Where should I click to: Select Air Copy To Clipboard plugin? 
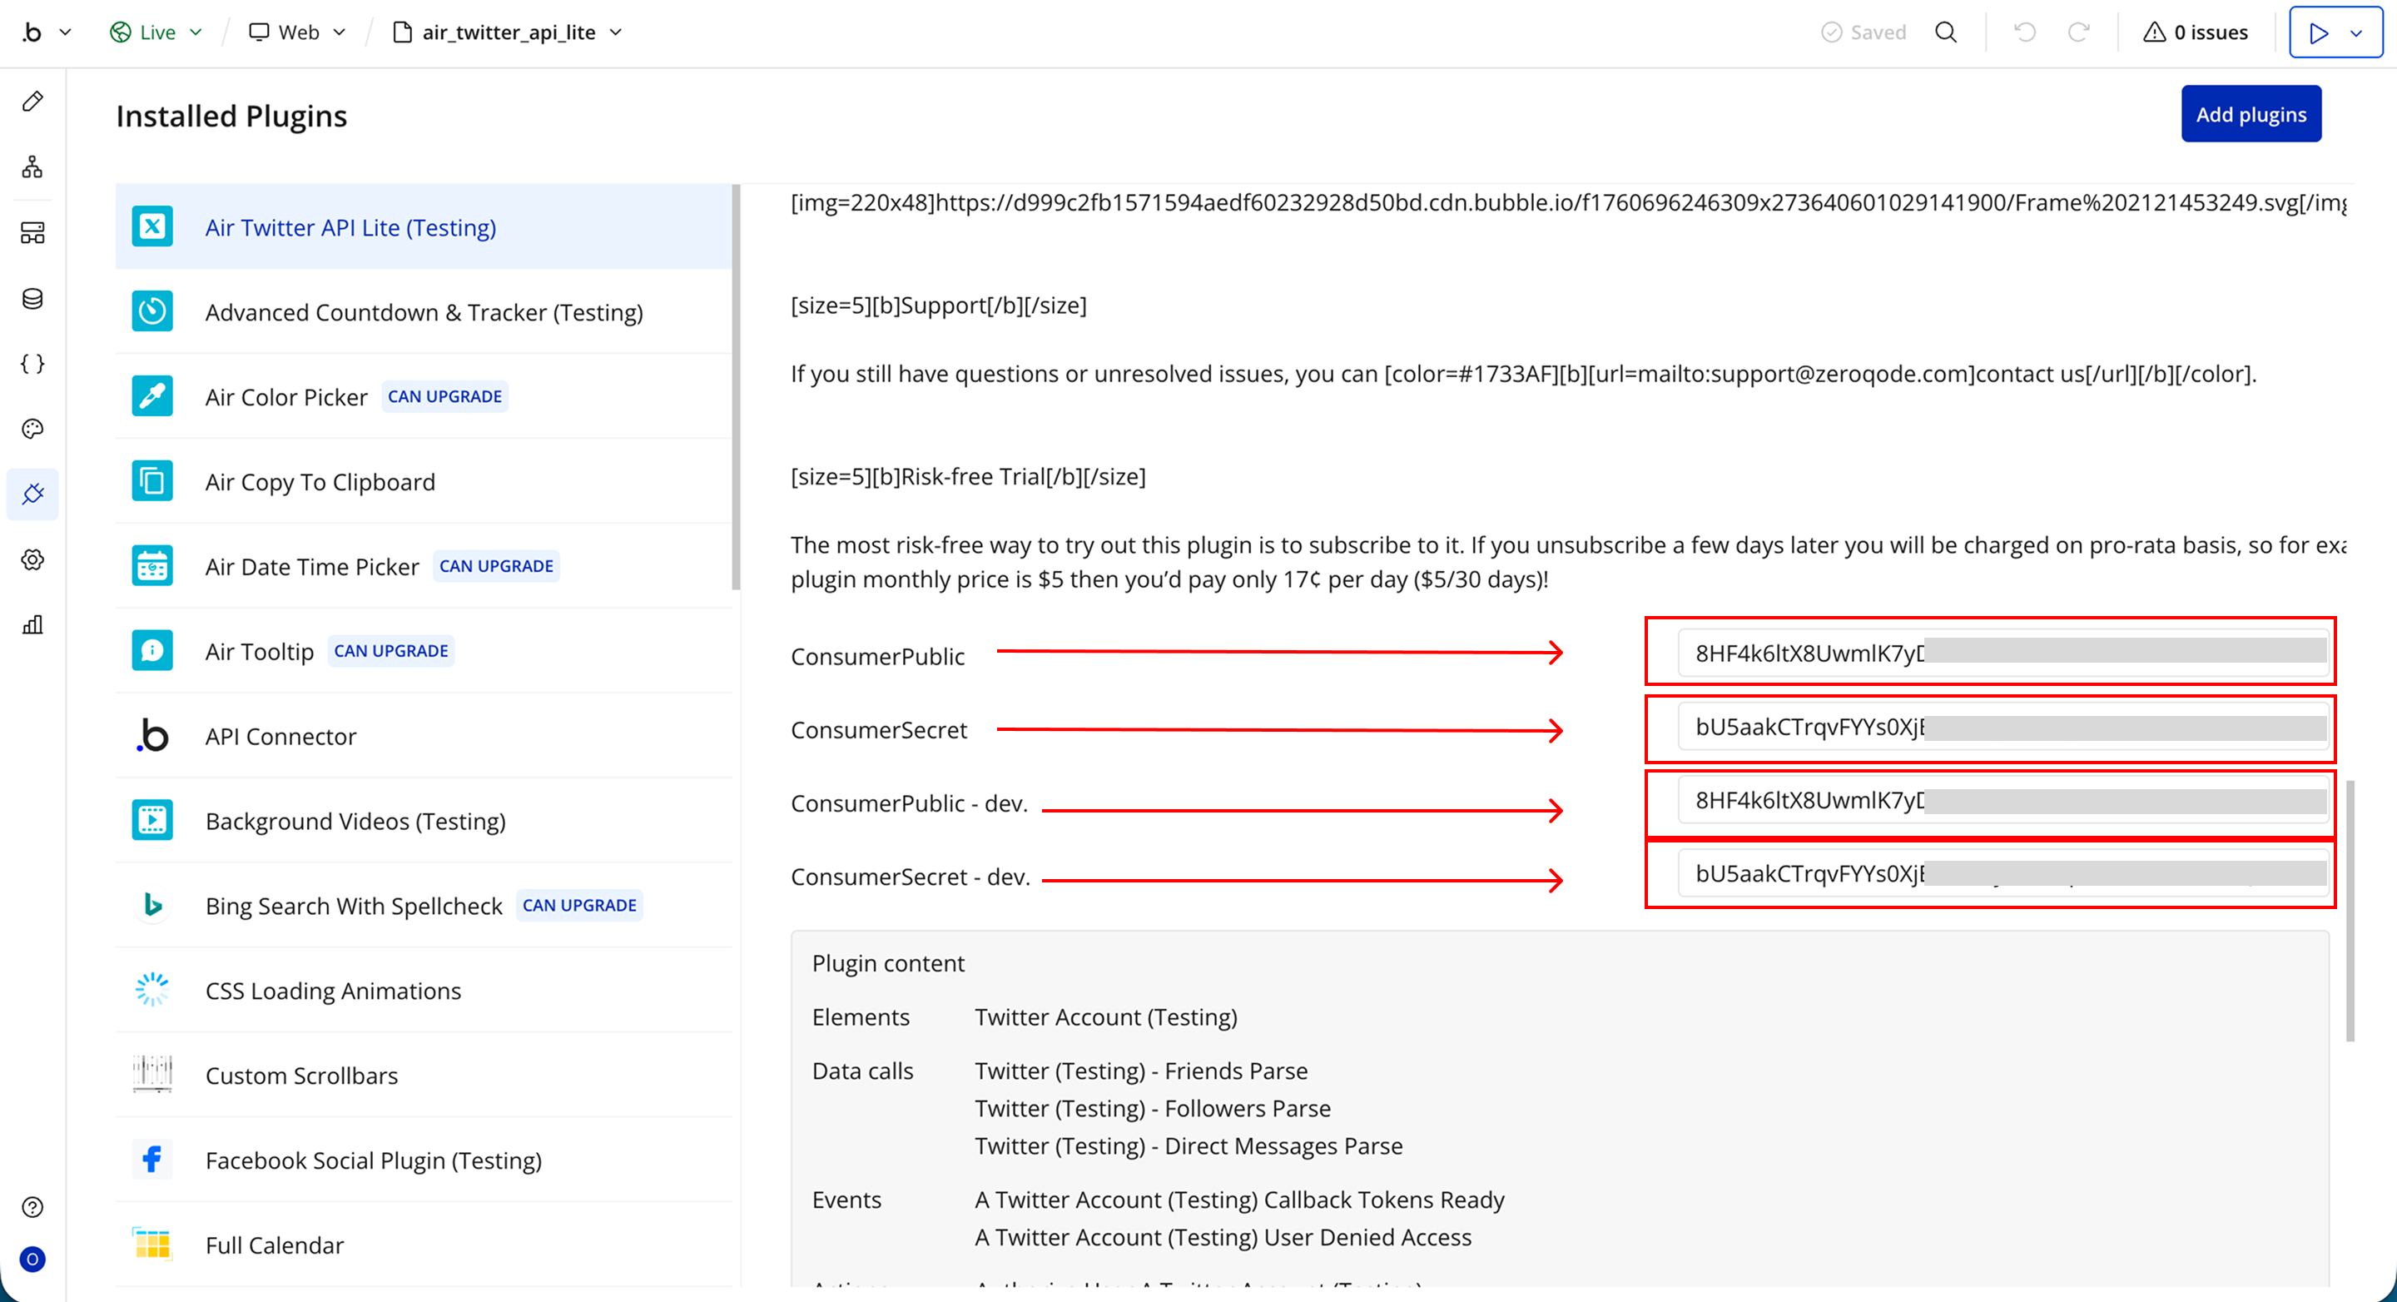[x=320, y=482]
